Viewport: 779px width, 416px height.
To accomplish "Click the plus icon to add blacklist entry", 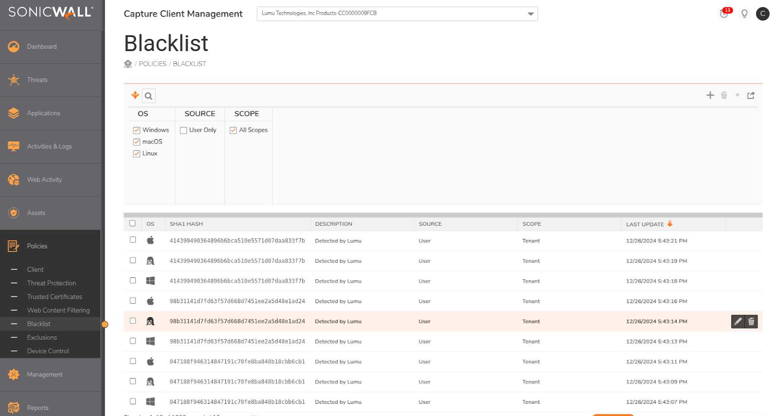I will click(x=710, y=95).
